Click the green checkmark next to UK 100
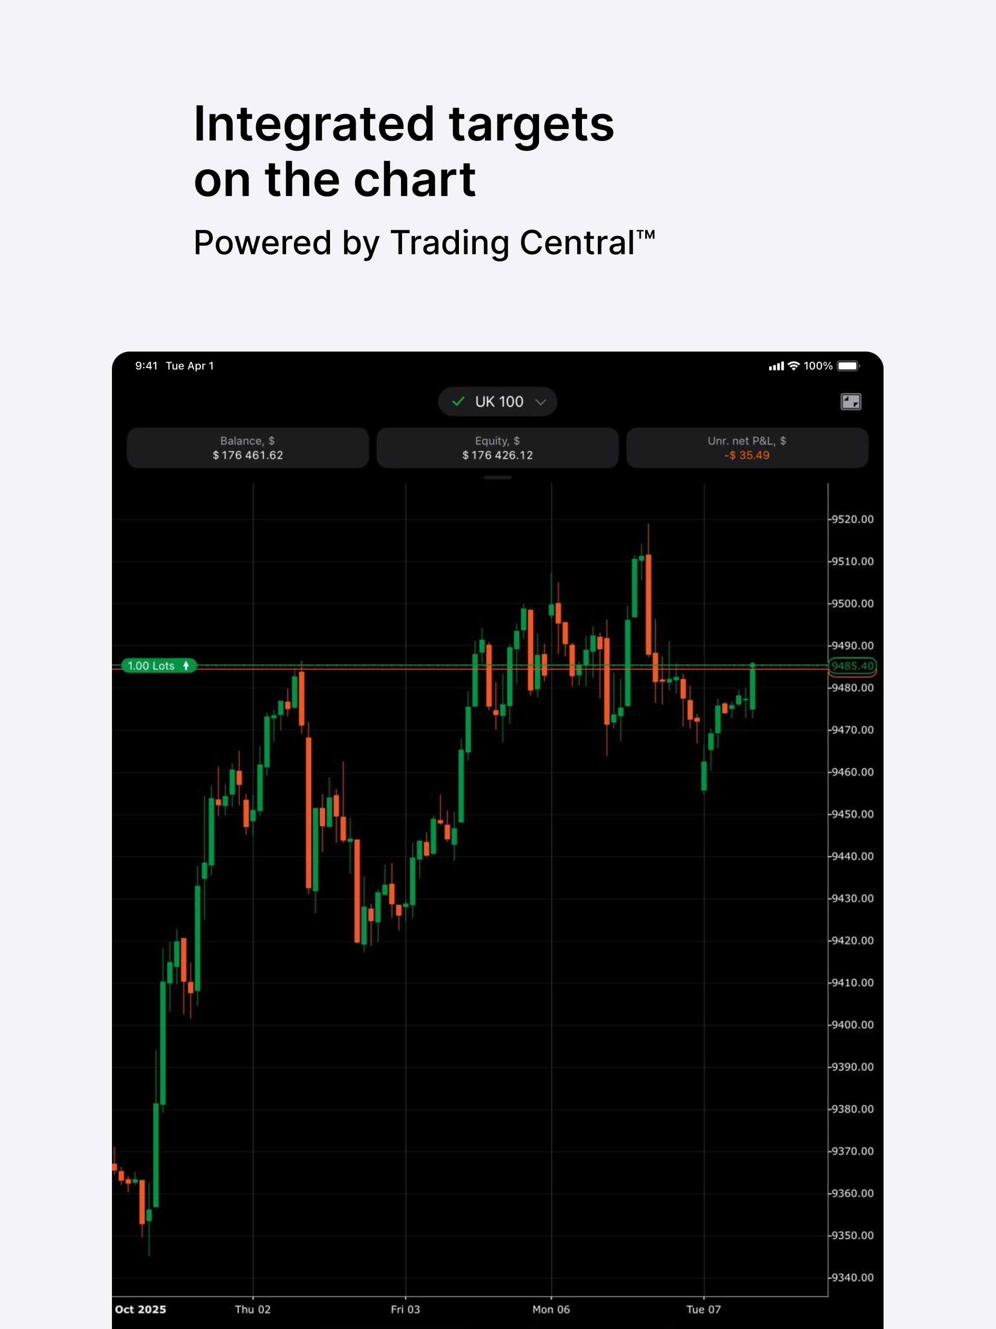The width and height of the screenshot is (996, 1329). pyautogui.click(x=458, y=401)
